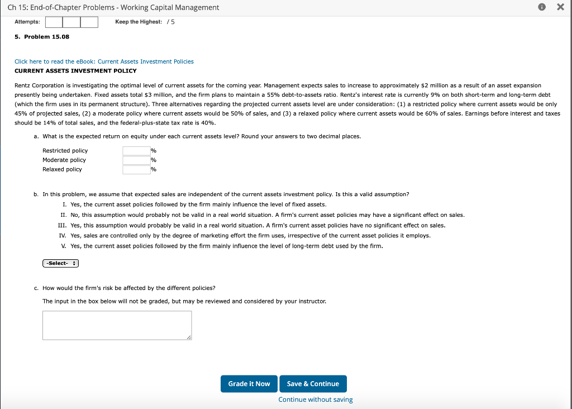Click the text area resize handle

pos(189,337)
